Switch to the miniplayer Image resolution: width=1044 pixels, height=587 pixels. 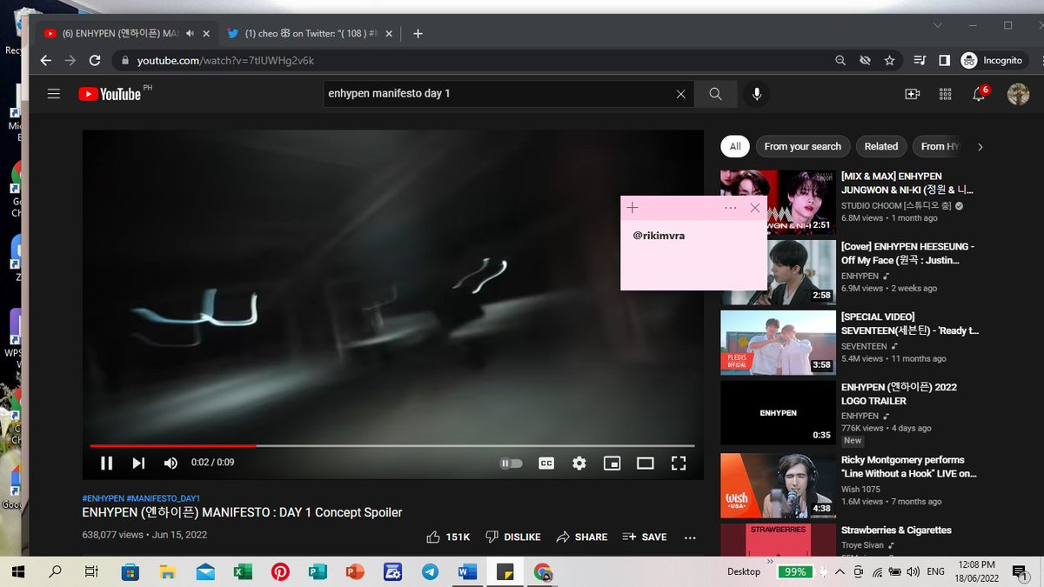[612, 464]
